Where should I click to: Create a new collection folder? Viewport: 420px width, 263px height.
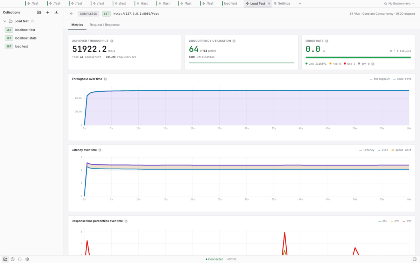click(x=39, y=12)
